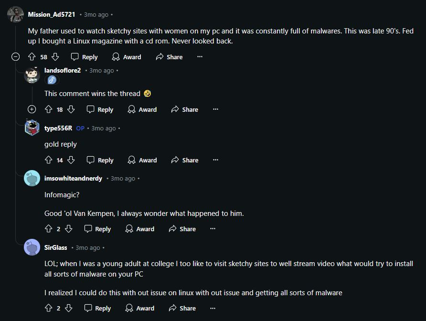Upvote landsoflore2's comment
This screenshot has height=321, width=426.
pos(48,109)
